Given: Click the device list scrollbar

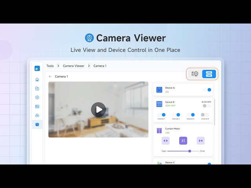Looking at the screenshot, I should pos(215,112).
